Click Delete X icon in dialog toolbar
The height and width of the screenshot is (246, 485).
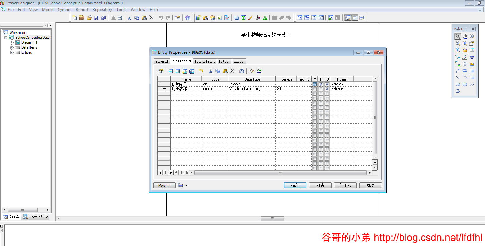pos(232,71)
